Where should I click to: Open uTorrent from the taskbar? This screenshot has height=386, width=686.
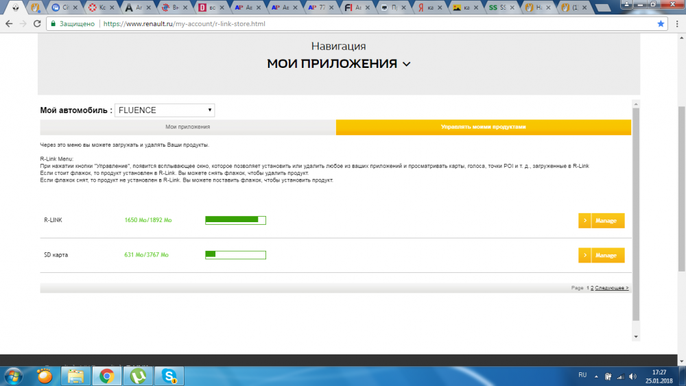(x=139, y=376)
